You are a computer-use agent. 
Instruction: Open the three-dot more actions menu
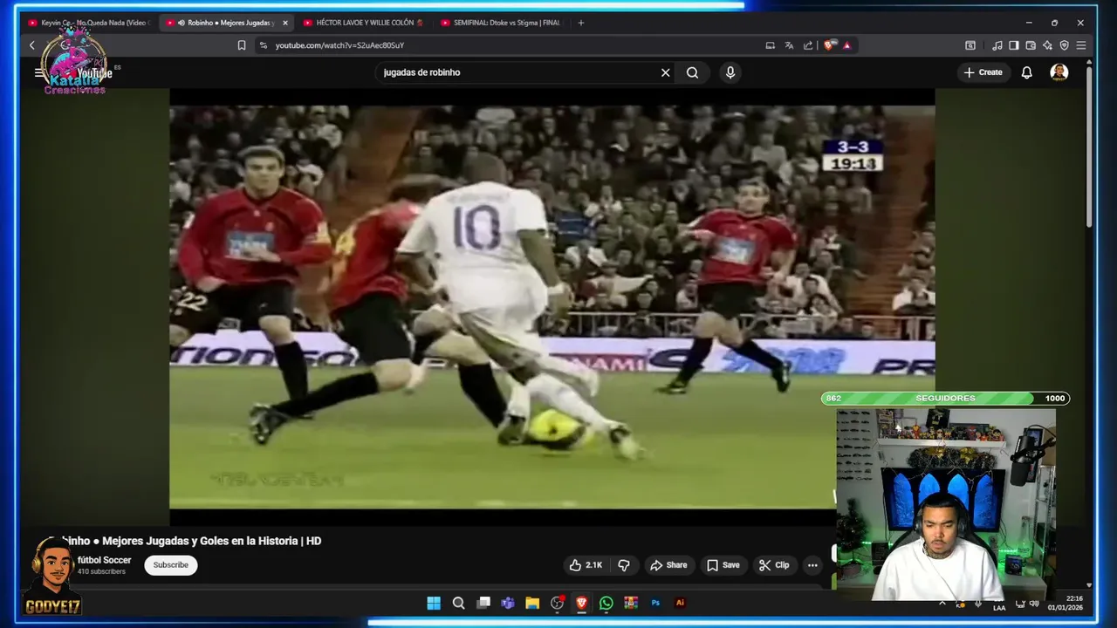(x=812, y=565)
